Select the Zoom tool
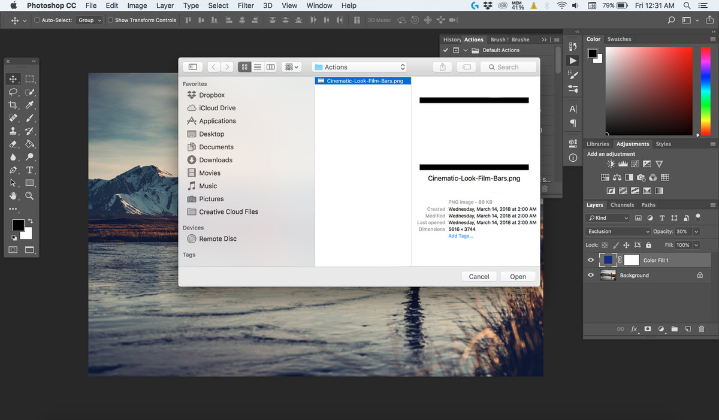 28,195
